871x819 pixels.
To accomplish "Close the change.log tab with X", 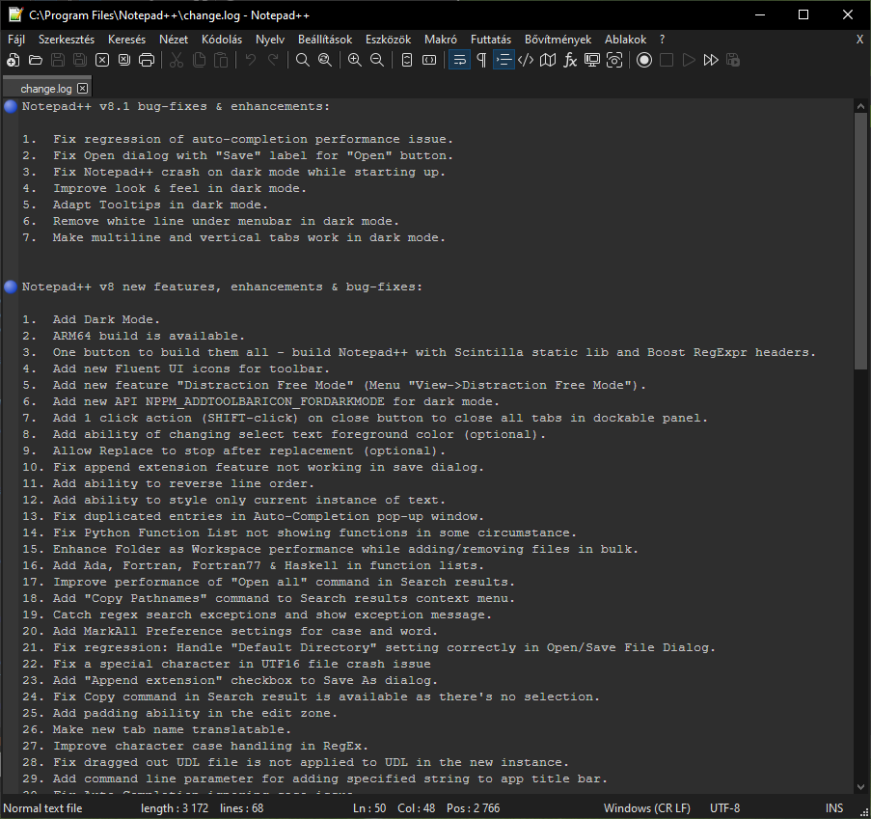I will [x=83, y=89].
